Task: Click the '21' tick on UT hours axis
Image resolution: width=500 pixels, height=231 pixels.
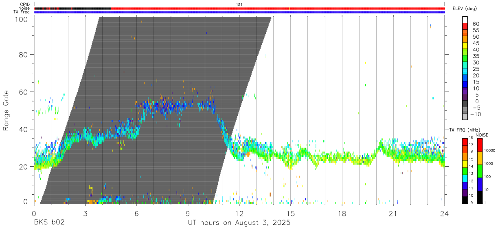Action: [393, 213]
